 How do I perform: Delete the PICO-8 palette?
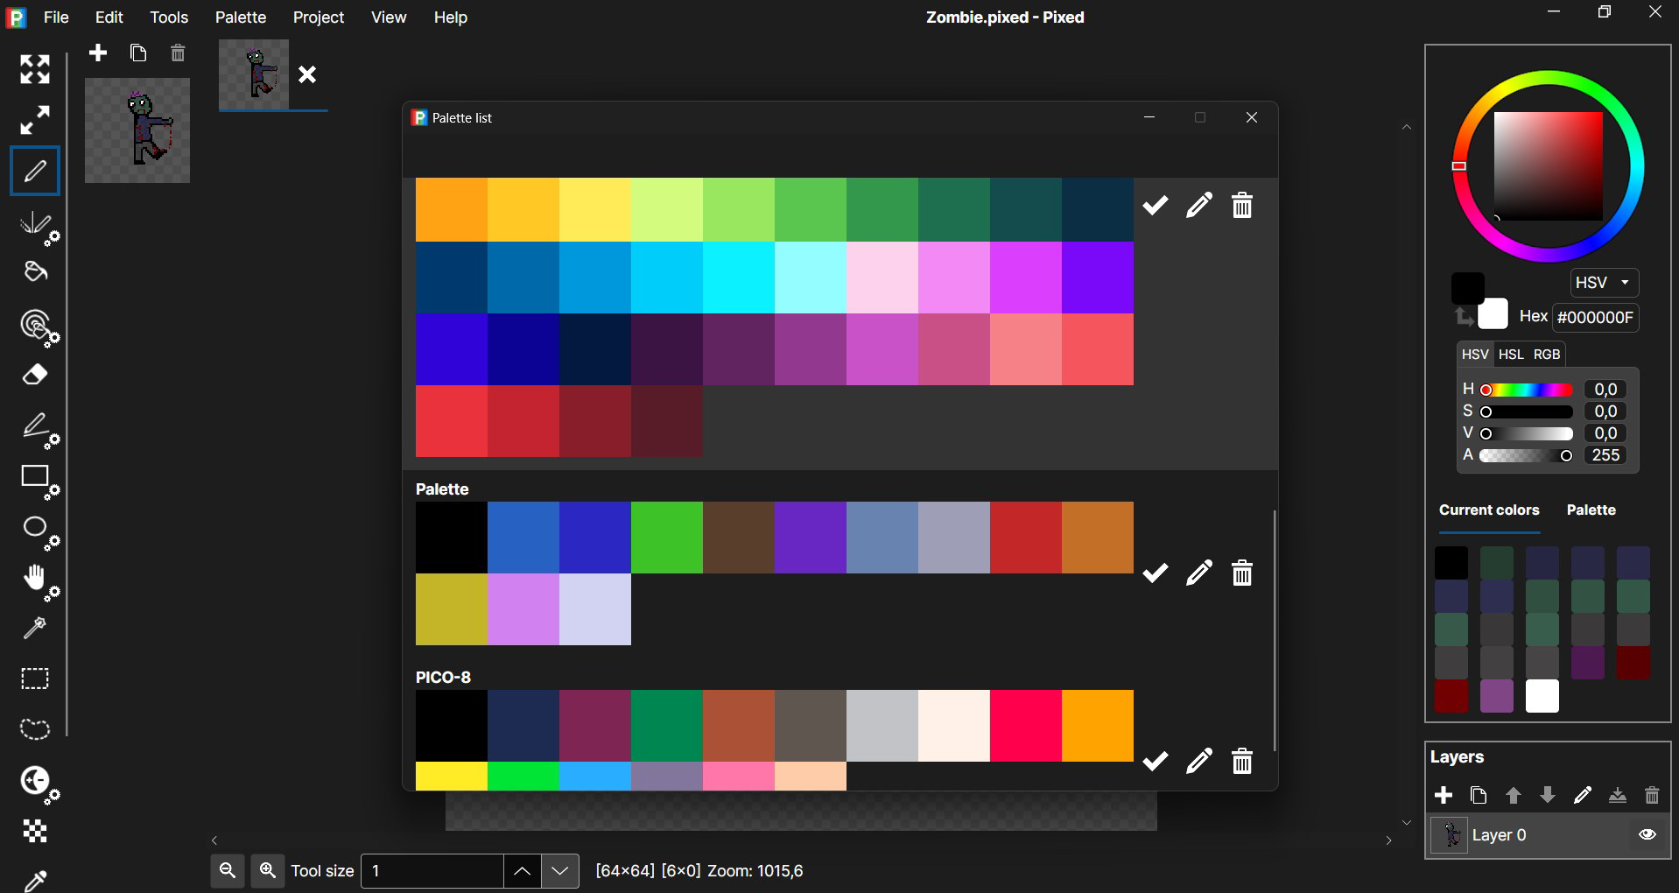pyautogui.click(x=1242, y=762)
